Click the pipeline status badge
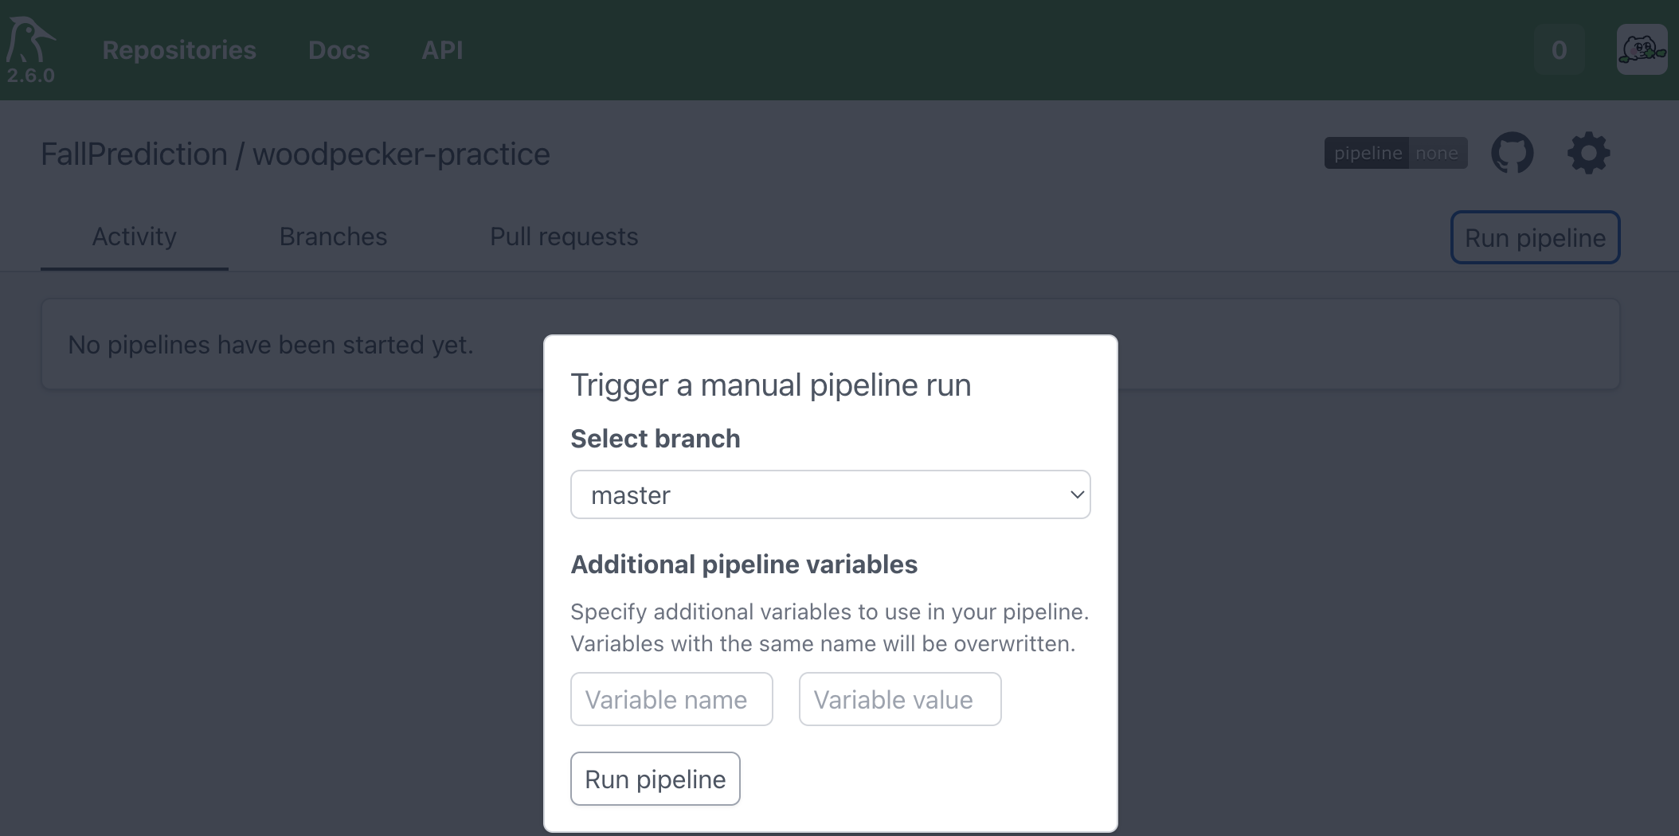 [x=1395, y=153]
